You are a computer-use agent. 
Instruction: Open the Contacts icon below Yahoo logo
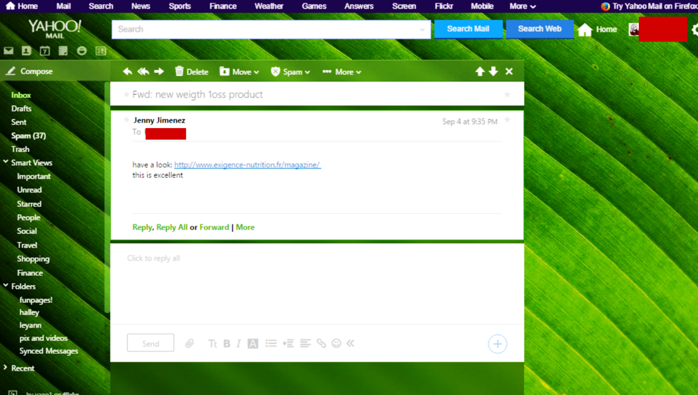[26, 51]
